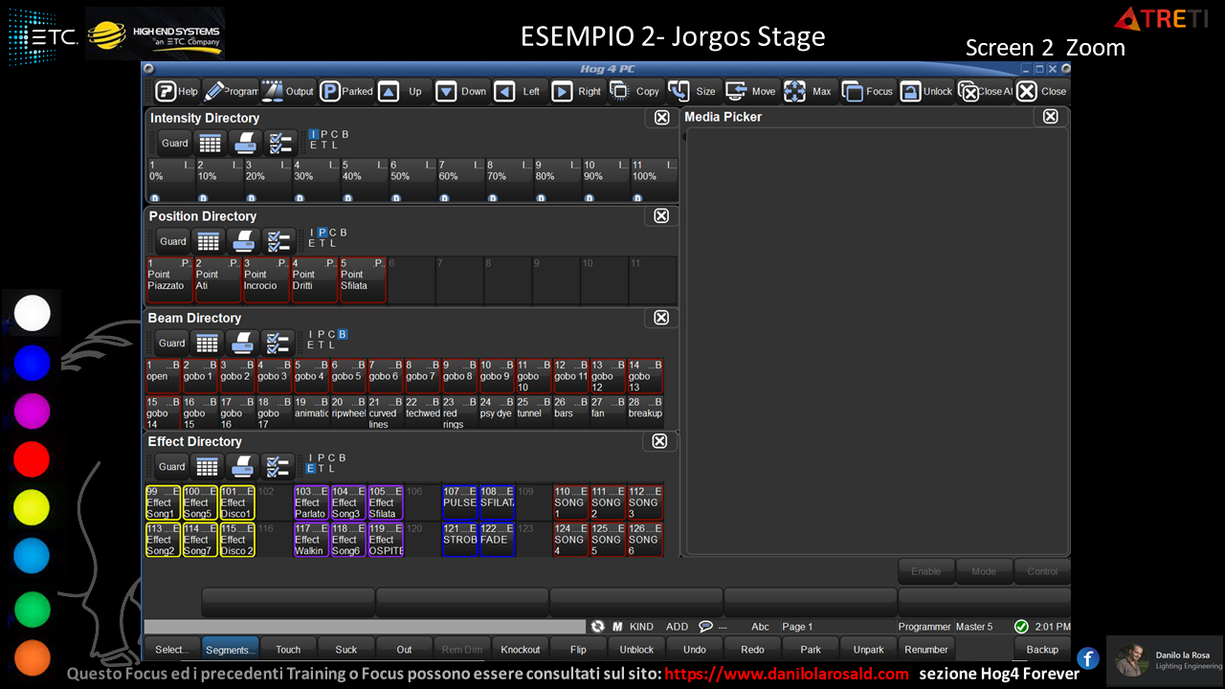1225x689 pixels.
Task: Click the Unlock padlock toolbar button
Action: point(925,92)
